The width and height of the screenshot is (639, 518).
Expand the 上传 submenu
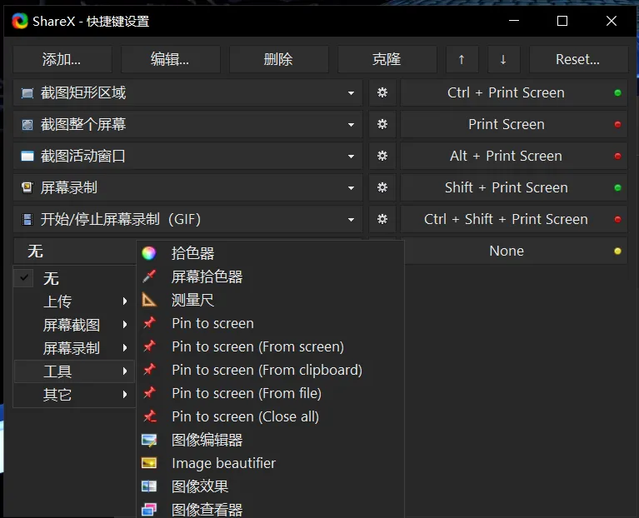tap(75, 301)
